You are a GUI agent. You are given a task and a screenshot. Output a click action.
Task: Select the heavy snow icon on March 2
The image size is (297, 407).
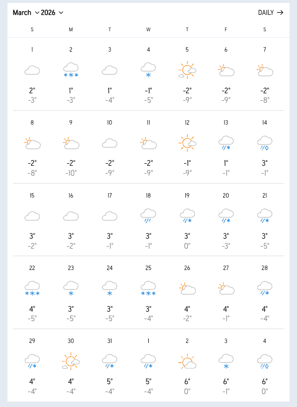pyautogui.click(x=70, y=69)
